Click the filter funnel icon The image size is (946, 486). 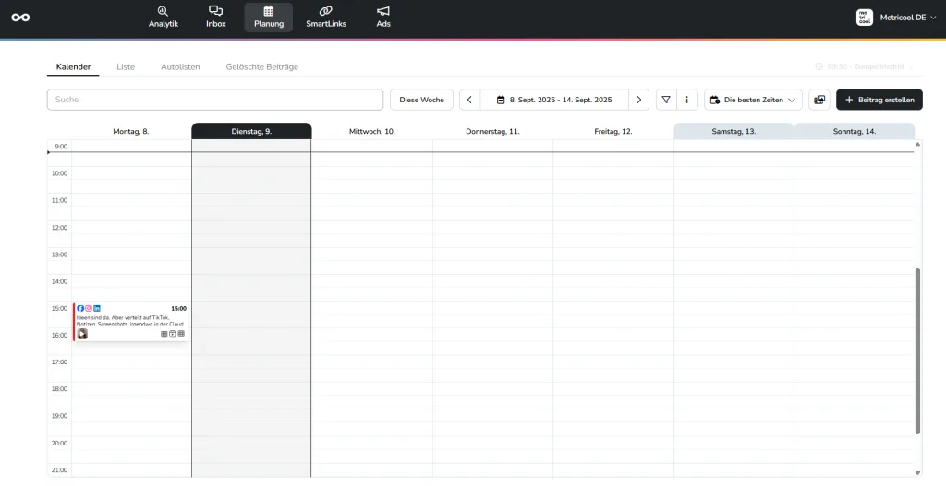665,100
